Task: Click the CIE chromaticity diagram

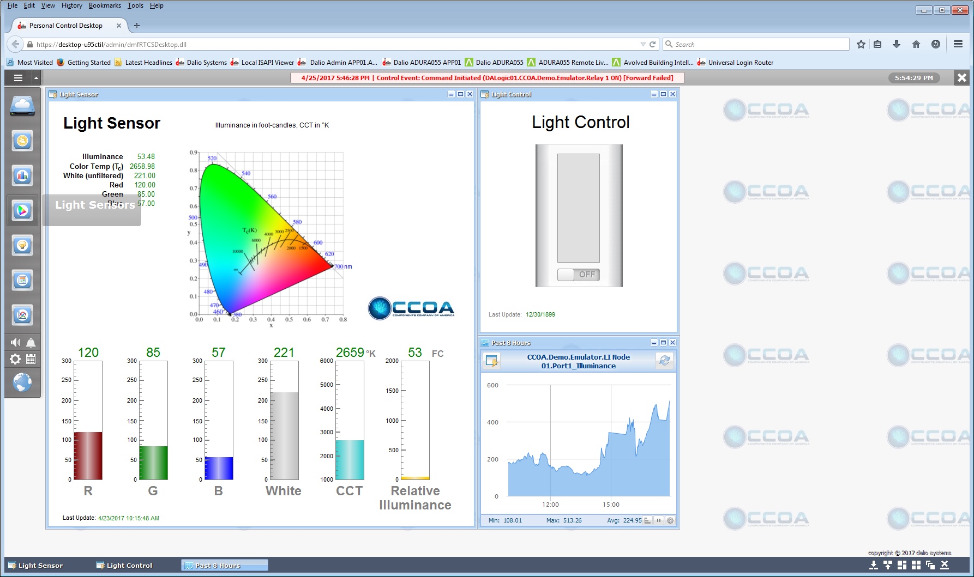Action: (270, 238)
